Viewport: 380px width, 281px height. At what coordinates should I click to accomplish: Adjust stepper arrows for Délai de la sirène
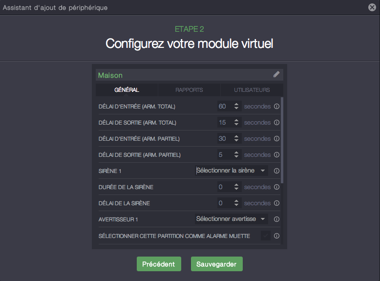(x=236, y=203)
